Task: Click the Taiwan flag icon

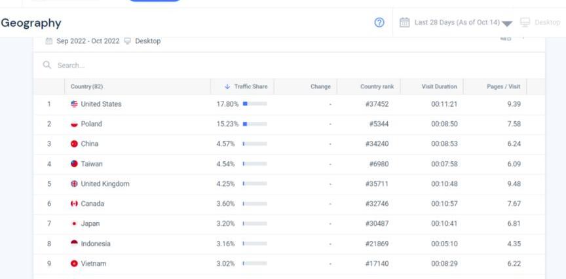Action: pos(74,164)
